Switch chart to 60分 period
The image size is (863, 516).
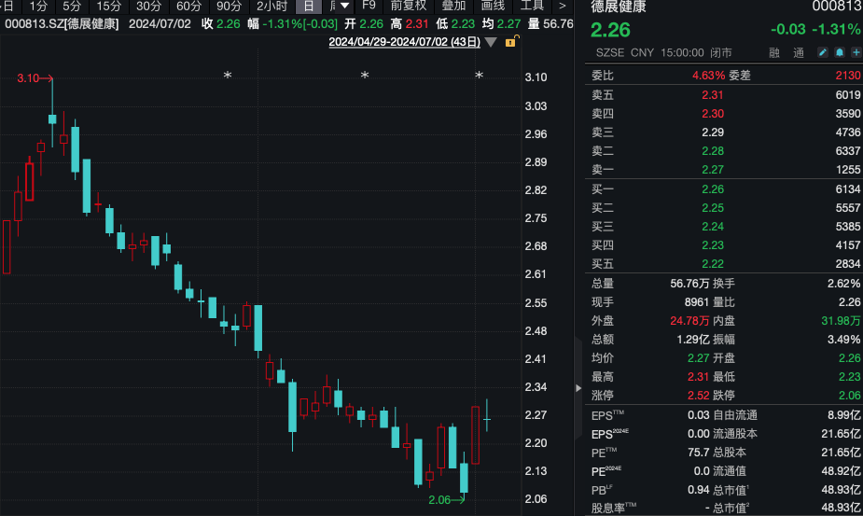pos(189,6)
